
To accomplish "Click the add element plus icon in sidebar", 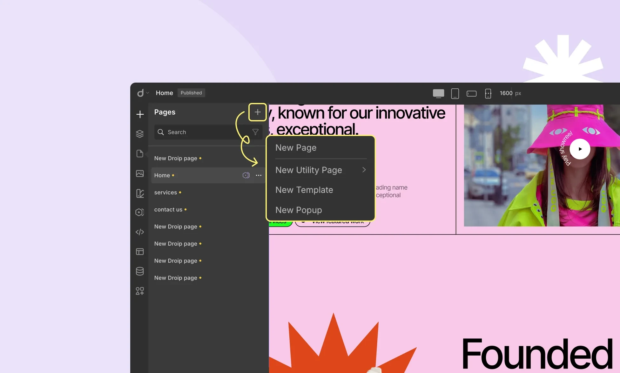I will (140, 114).
